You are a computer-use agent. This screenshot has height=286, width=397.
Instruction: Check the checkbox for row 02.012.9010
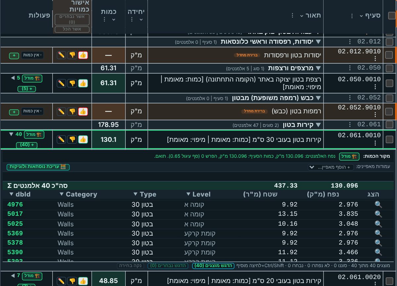pos(389,55)
